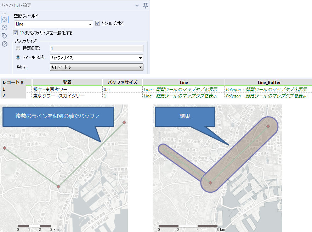The image size is (312, 232).
Task: Disable 1%のバッファサイズに一般化する option
Action: click(x=15, y=32)
